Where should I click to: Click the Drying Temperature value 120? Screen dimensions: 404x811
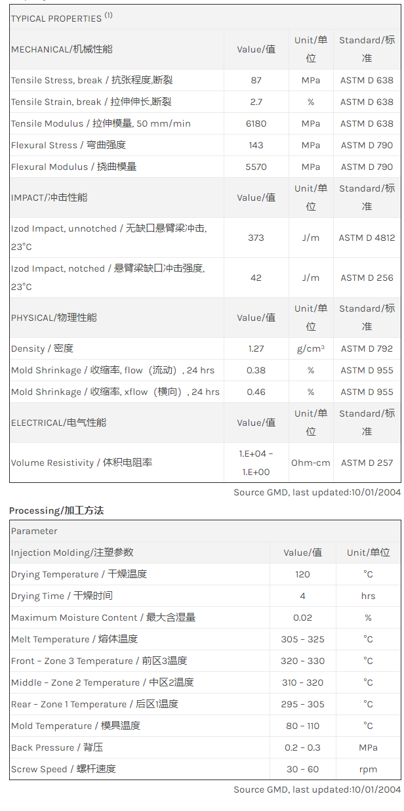(302, 574)
